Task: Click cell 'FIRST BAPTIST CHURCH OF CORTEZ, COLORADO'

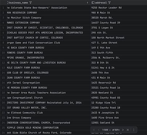Action: [49, 38]
